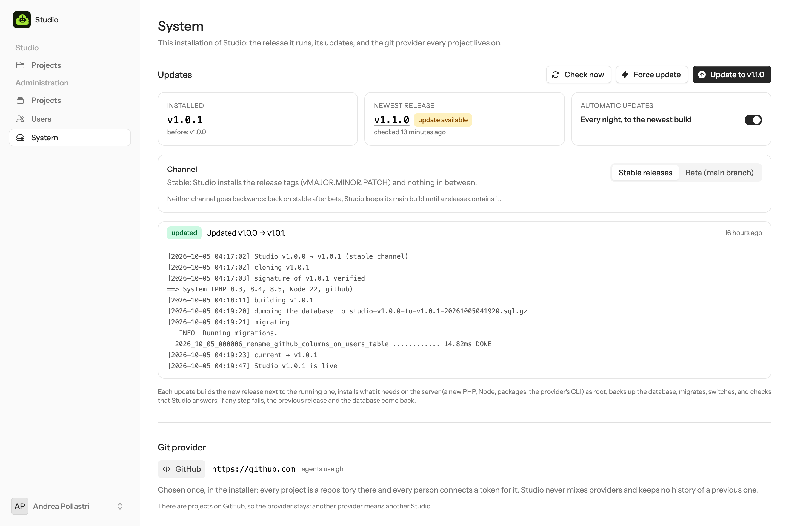Open the v1.1.0 newest release link
Image resolution: width=789 pixels, height=526 pixels.
391,120
